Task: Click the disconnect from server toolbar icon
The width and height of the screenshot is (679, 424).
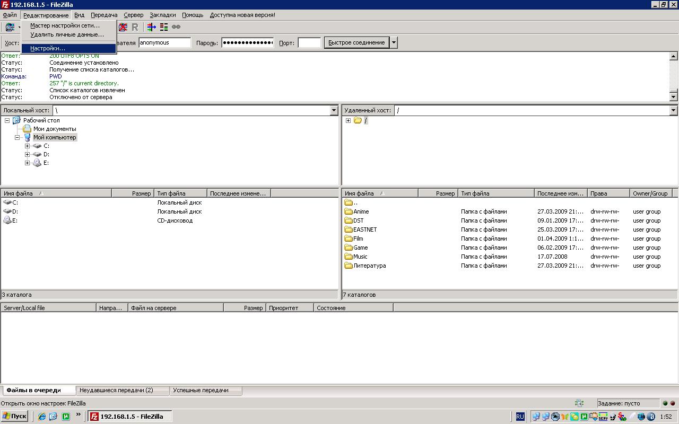Action: (x=123, y=26)
